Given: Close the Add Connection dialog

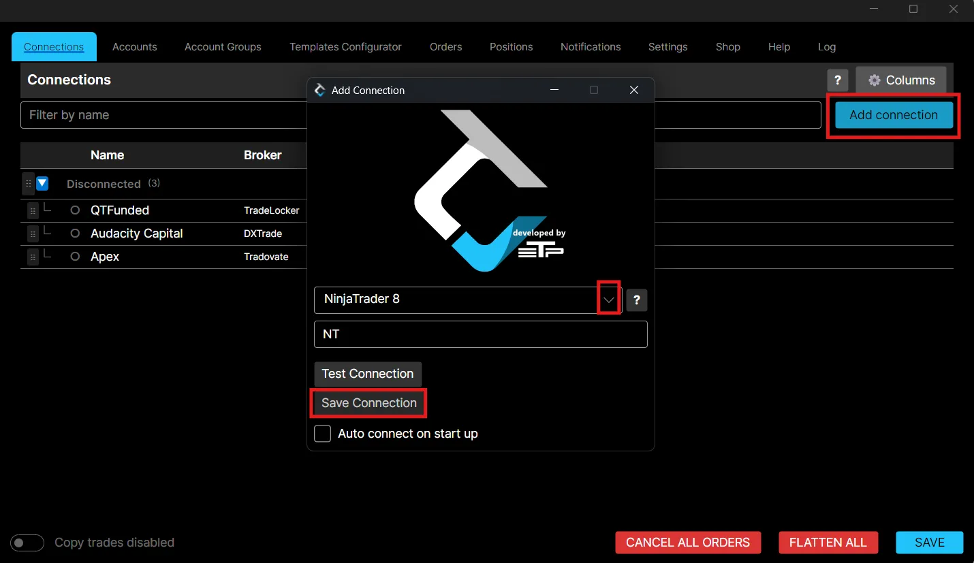Looking at the screenshot, I should click(x=634, y=90).
